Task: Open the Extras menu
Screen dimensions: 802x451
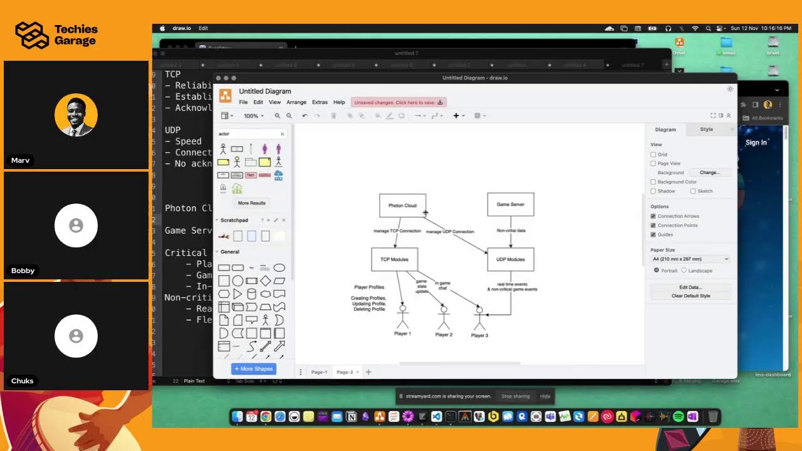Action: pyautogui.click(x=320, y=102)
